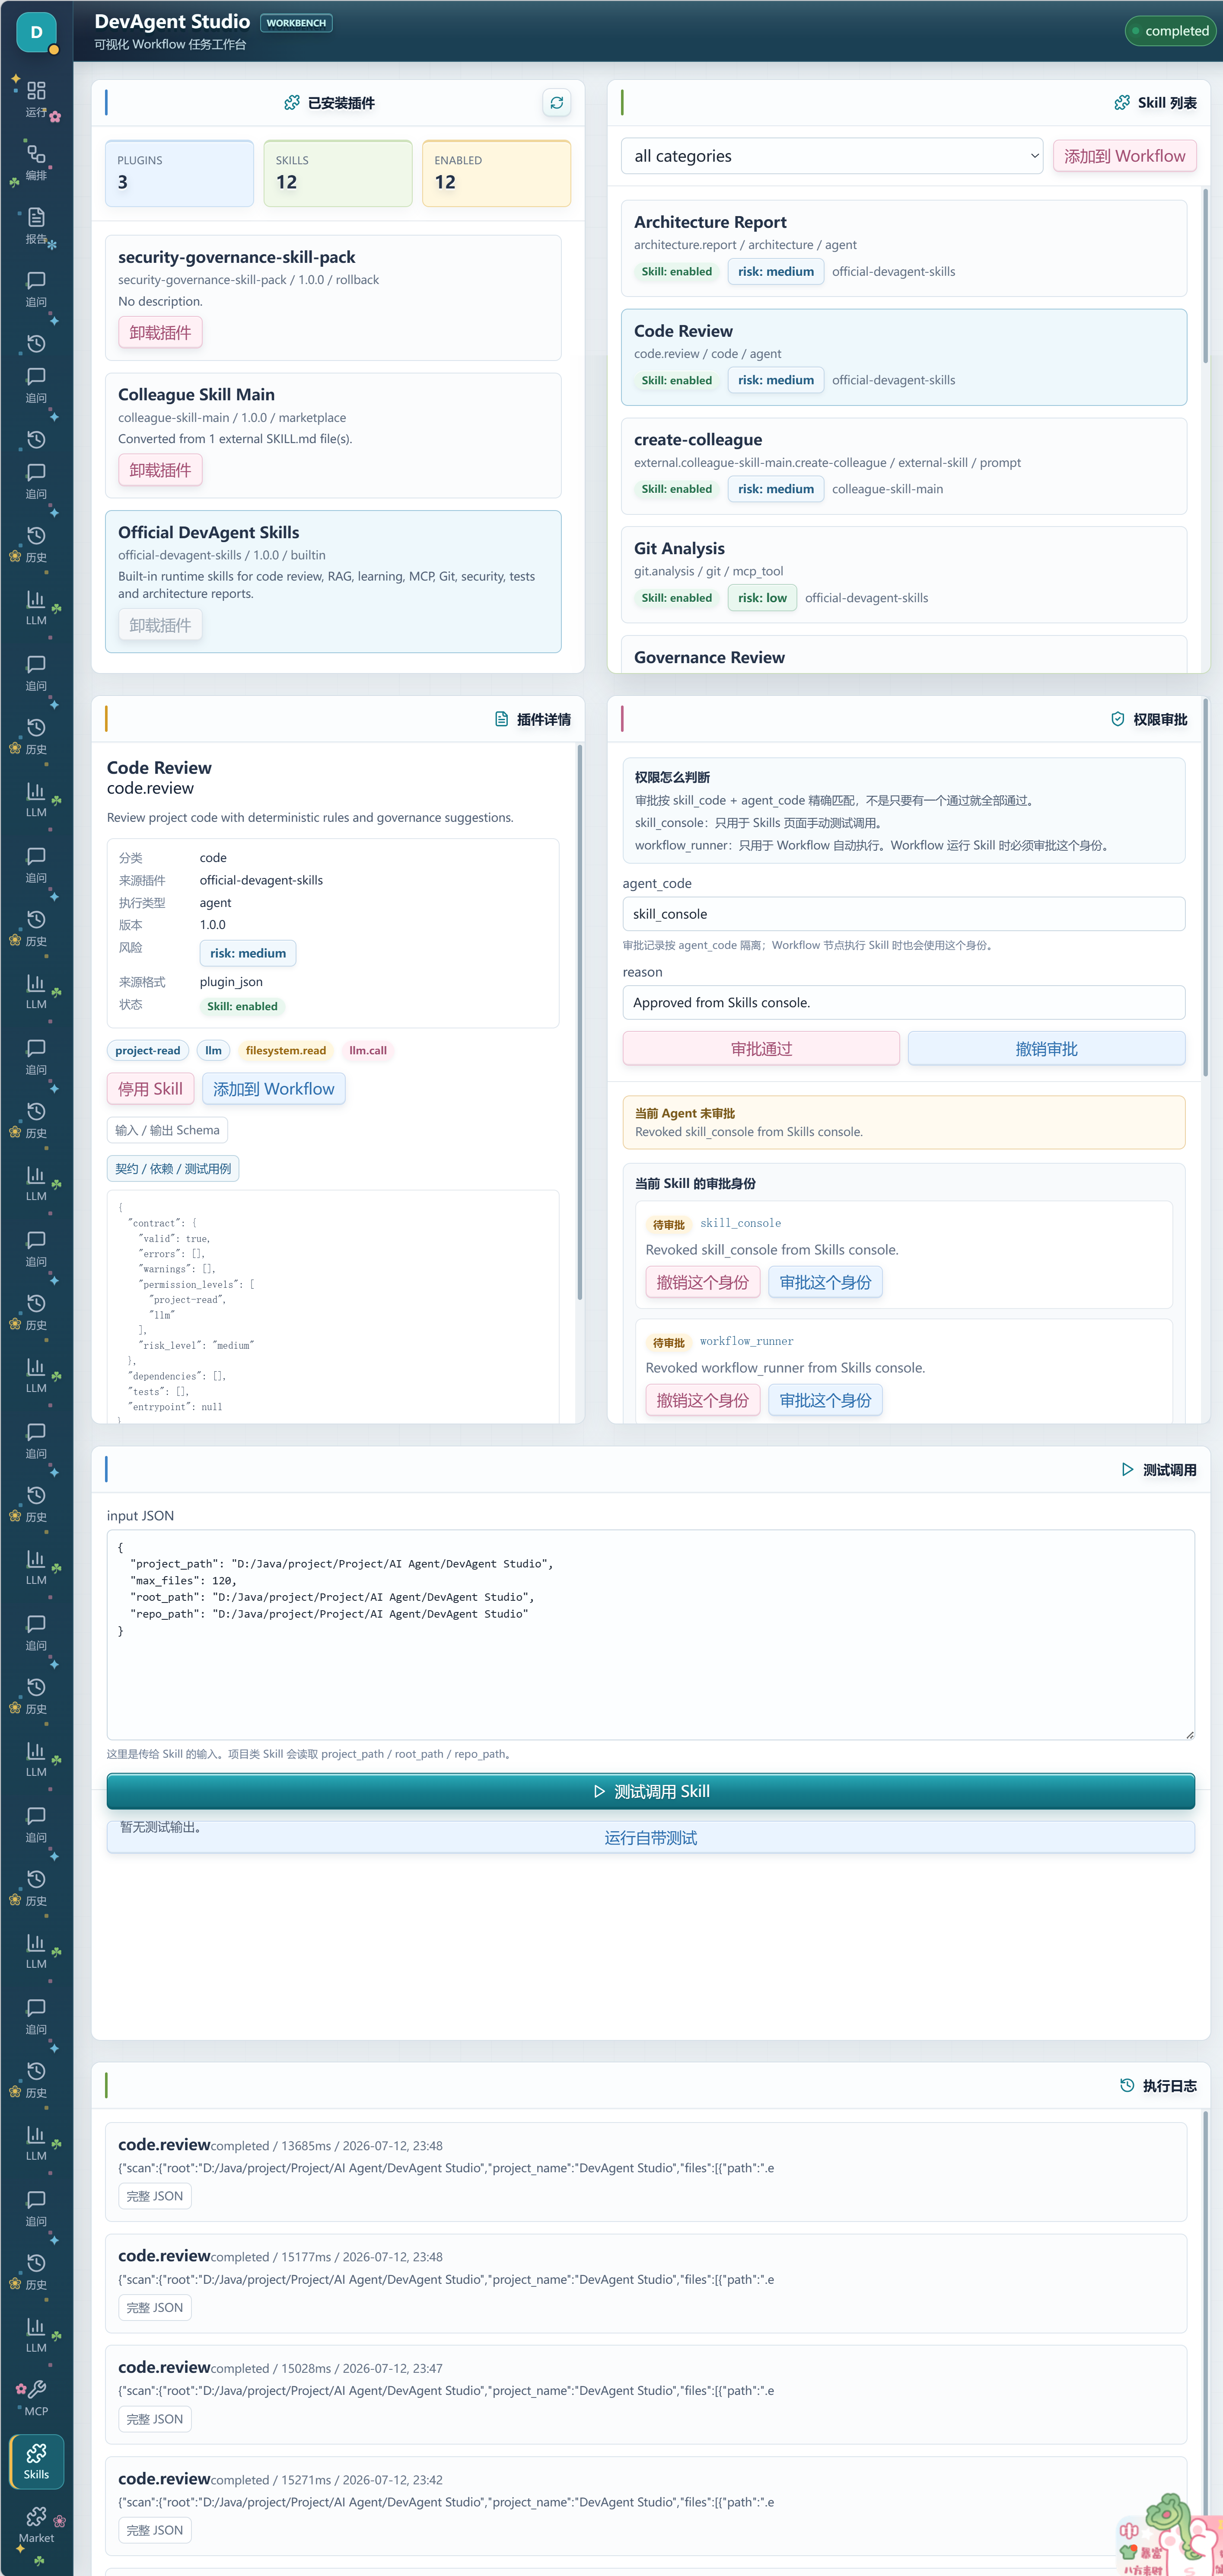Screen dimensions: 1223x2576
Task: Focus the reason input field
Action: point(904,1002)
